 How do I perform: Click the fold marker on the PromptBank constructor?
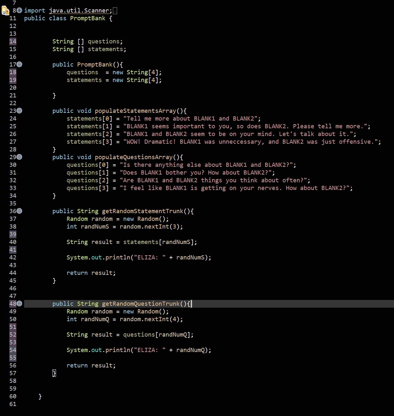coord(19,64)
